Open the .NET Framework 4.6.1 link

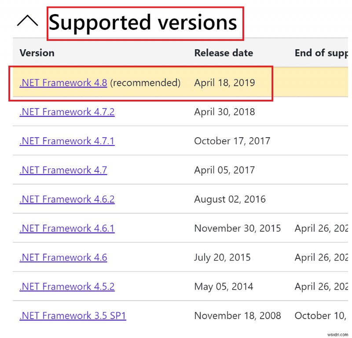(x=66, y=228)
